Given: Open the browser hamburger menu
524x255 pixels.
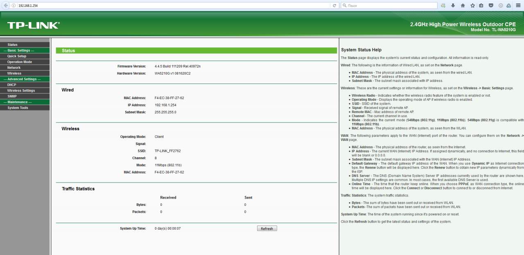Looking at the screenshot, I should pyautogui.click(x=518, y=5).
